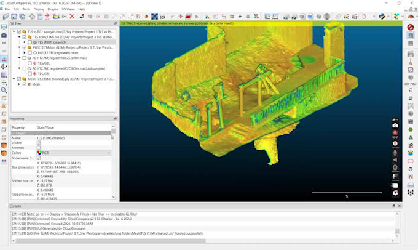Viewport: 418px width, 250px height.
Task: Toggle the TLS (13M) cleaned checkbox in the DB Tree
Action: coord(30,42)
